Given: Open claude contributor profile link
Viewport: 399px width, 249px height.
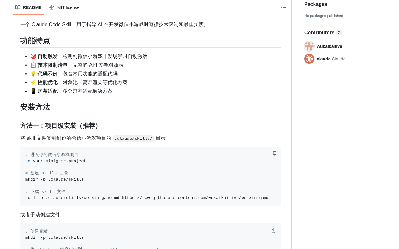Looking at the screenshot, I should (331, 59).
